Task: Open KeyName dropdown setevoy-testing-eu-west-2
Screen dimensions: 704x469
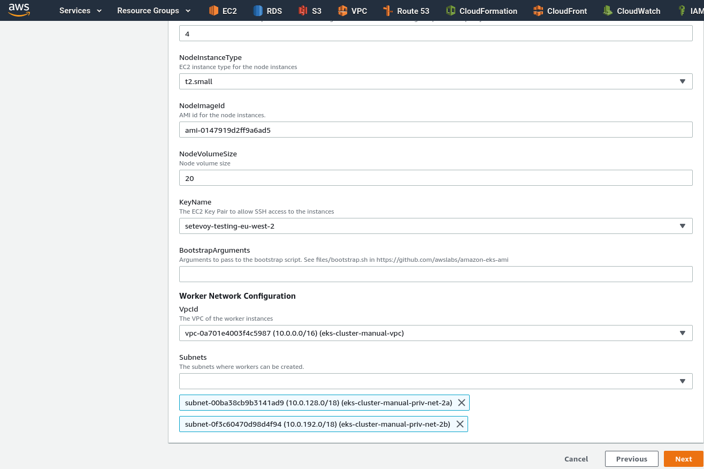Action: [x=435, y=226]
